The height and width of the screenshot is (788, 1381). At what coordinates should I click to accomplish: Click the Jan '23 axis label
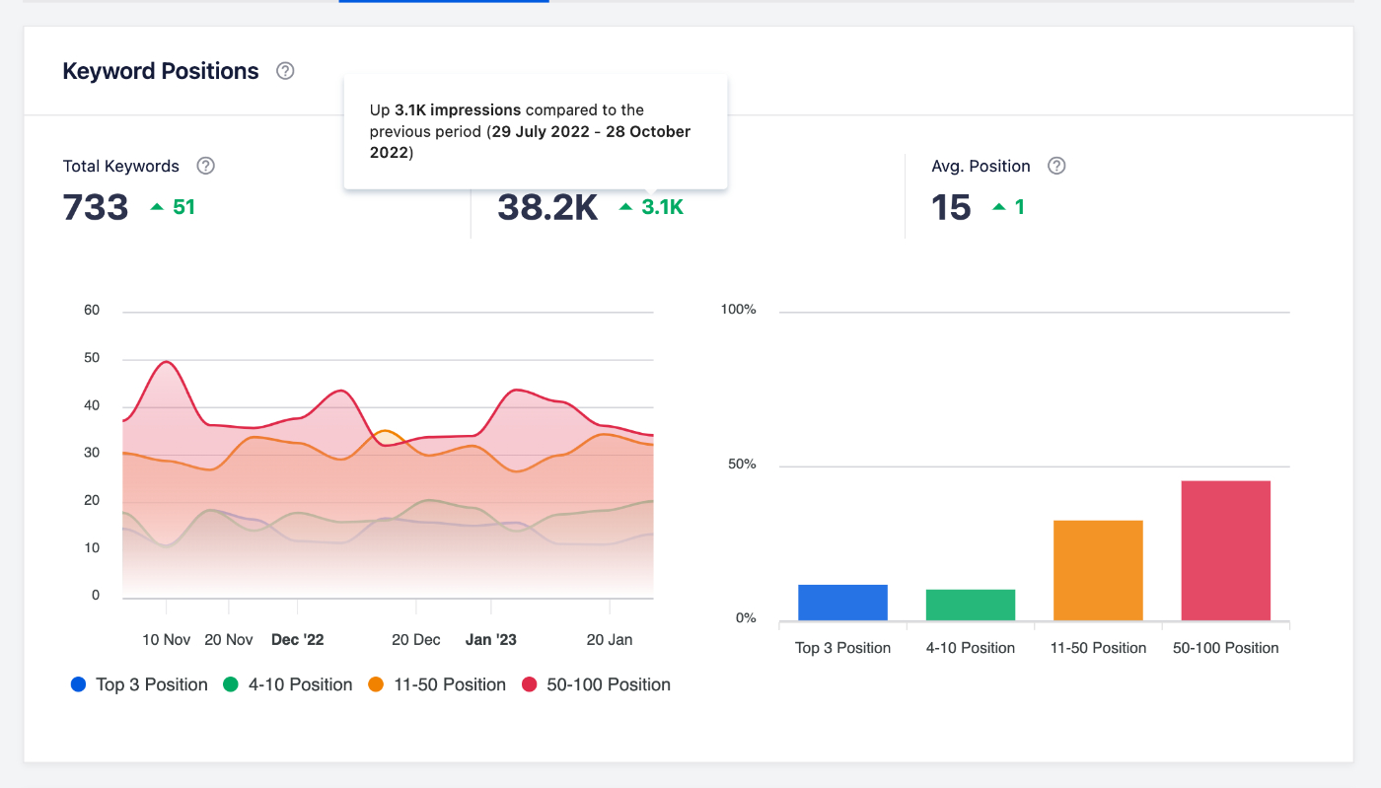[491, 639]
